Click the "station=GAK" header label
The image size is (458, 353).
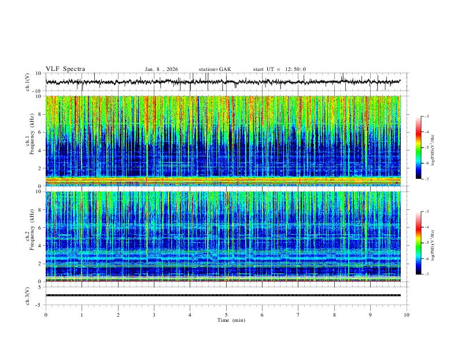tap(215, 69)
